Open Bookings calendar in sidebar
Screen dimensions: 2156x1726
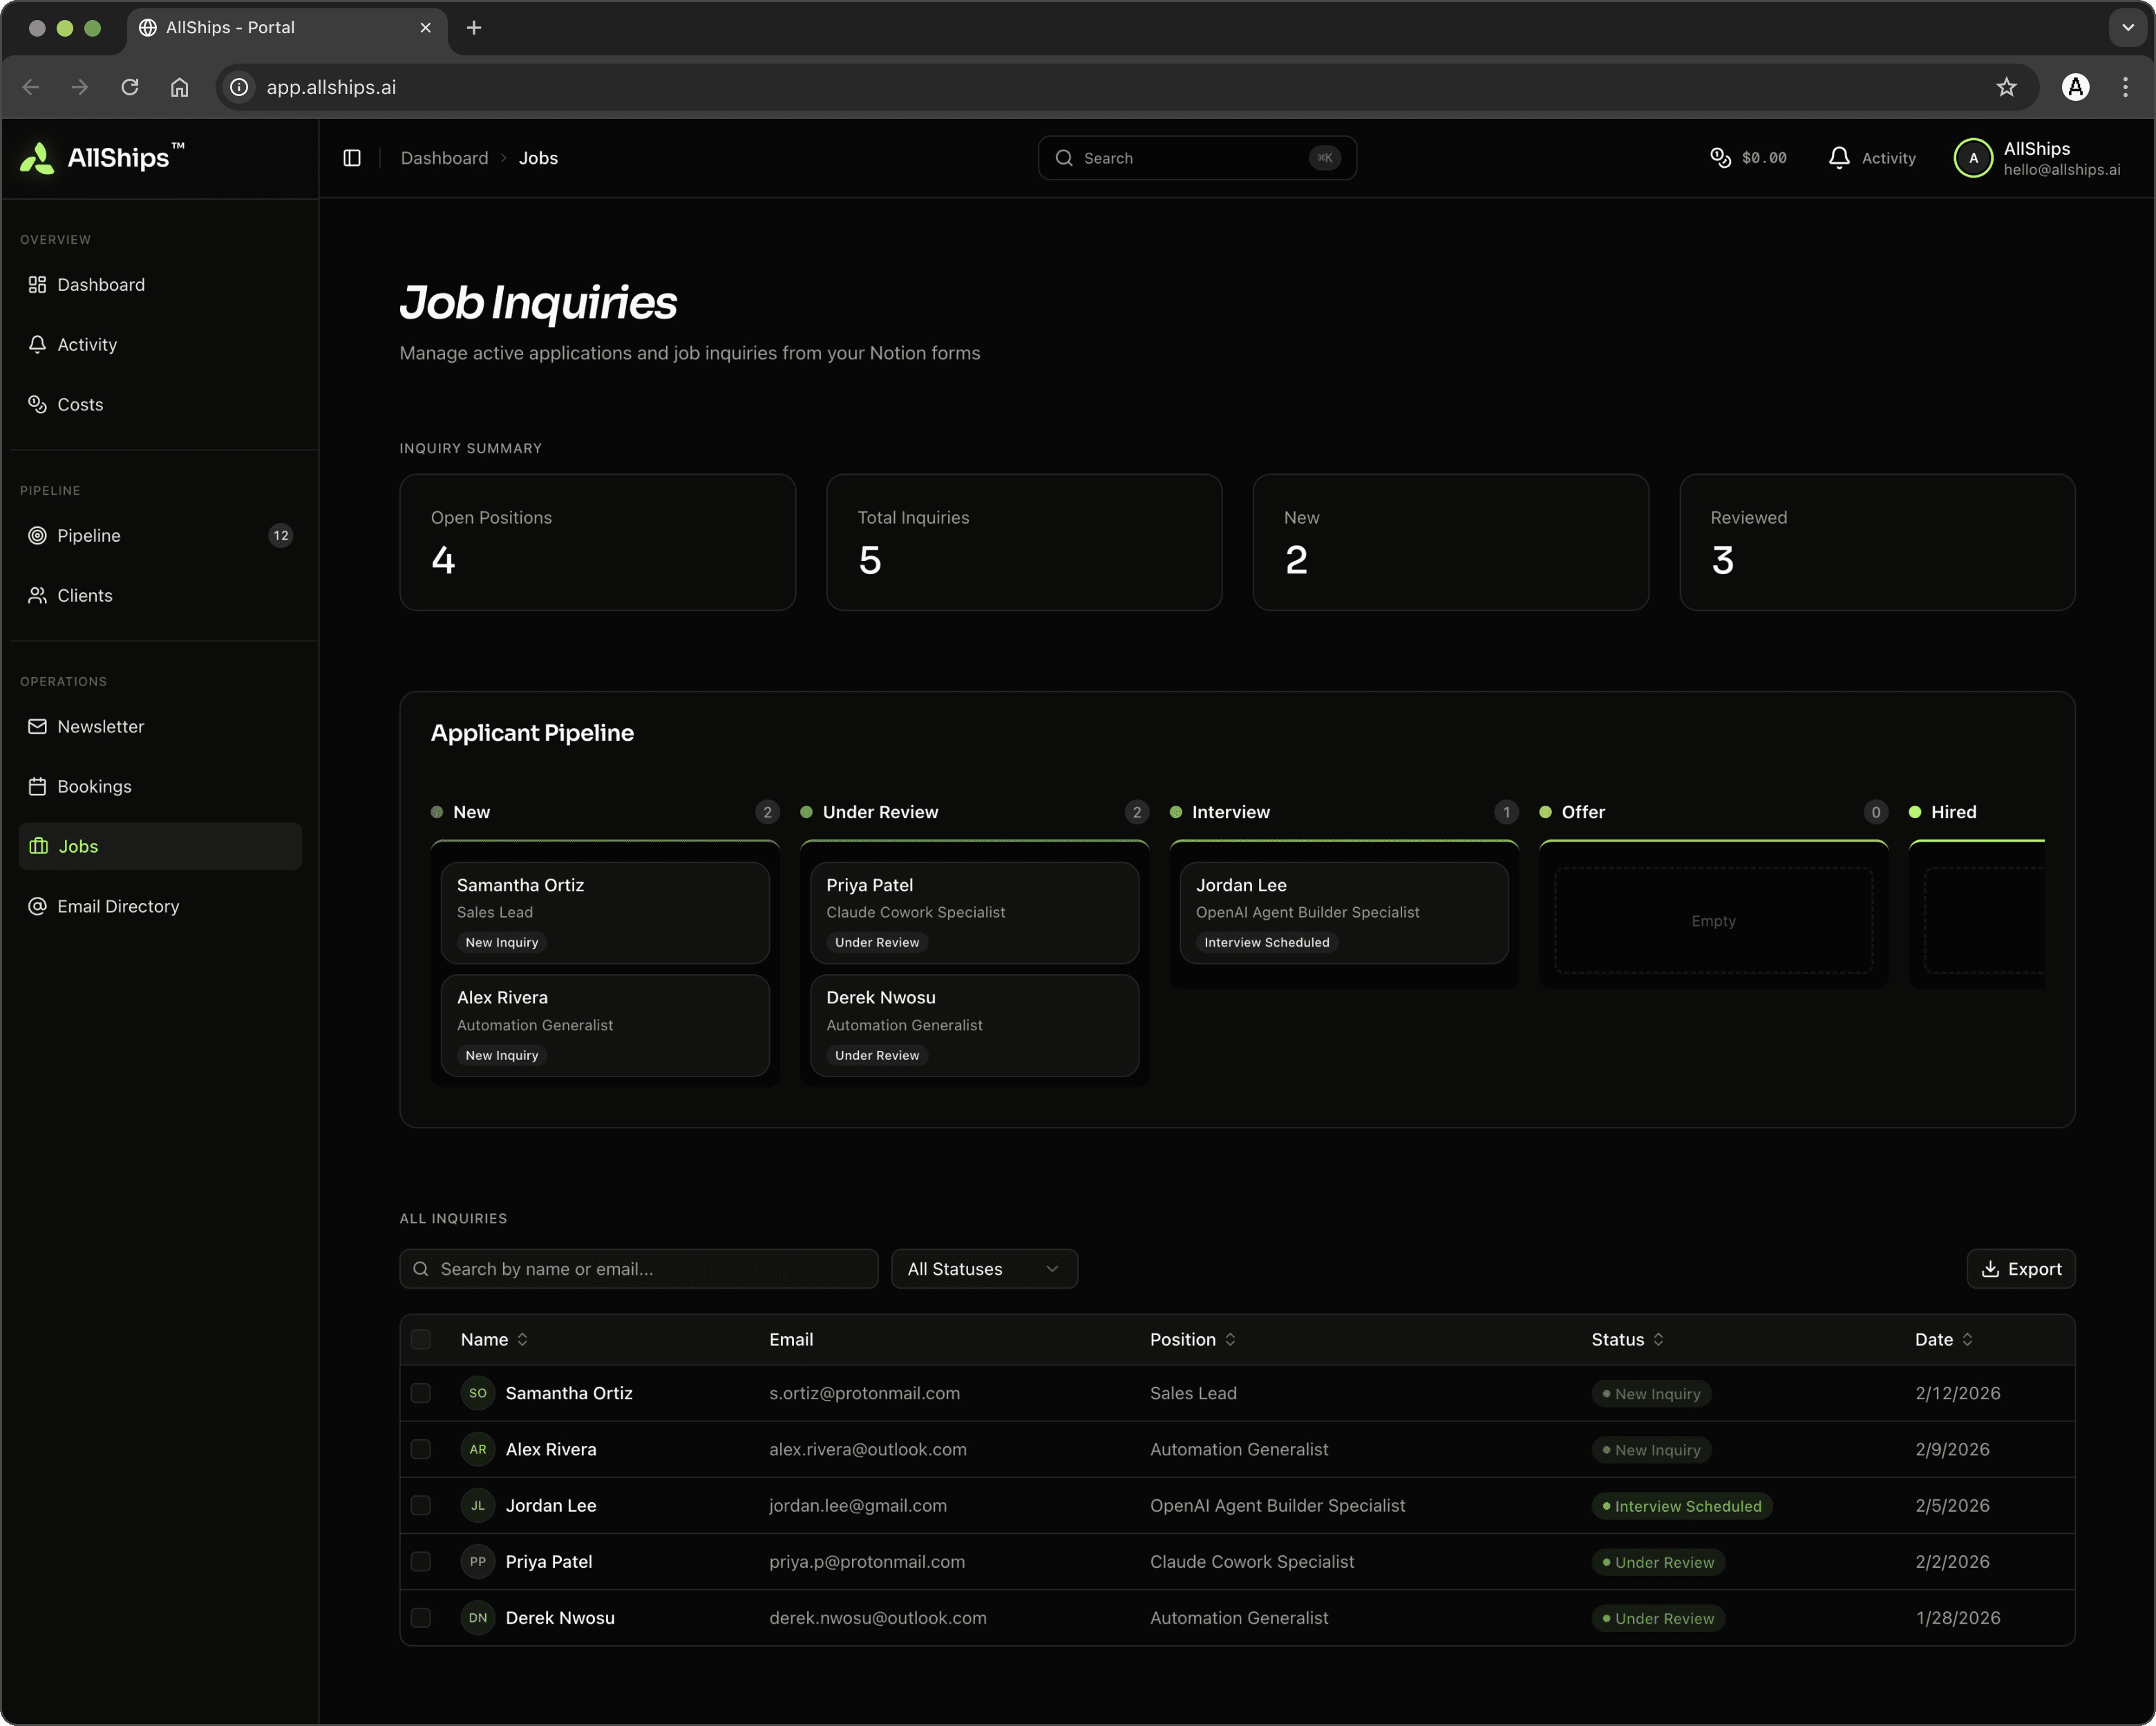(94, 786)
